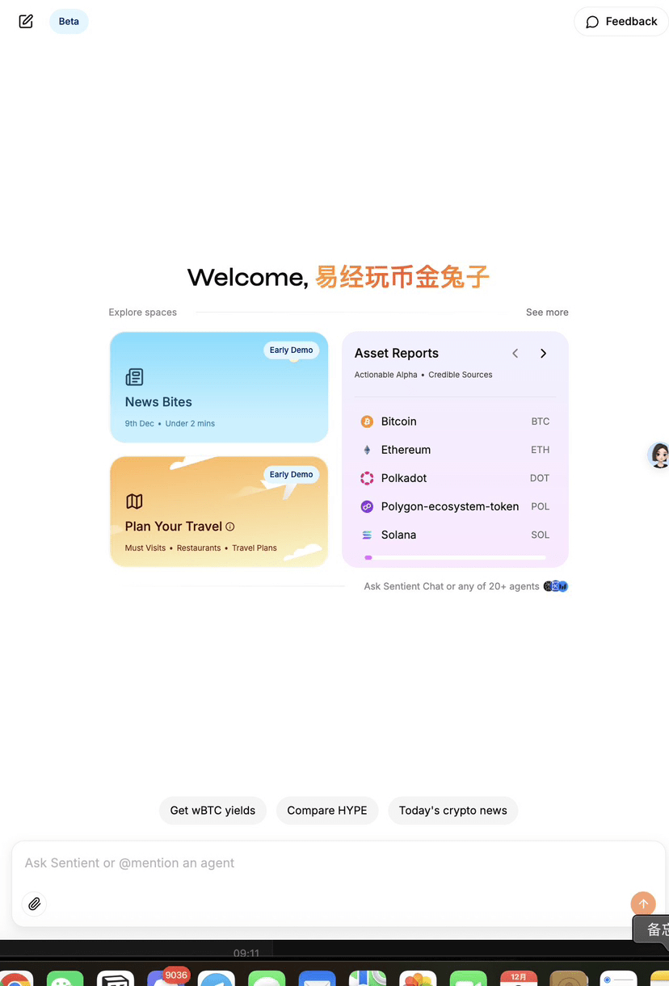Click the Solana logo icon
This screenshot has height=986, width=669.
coord(367,535)
